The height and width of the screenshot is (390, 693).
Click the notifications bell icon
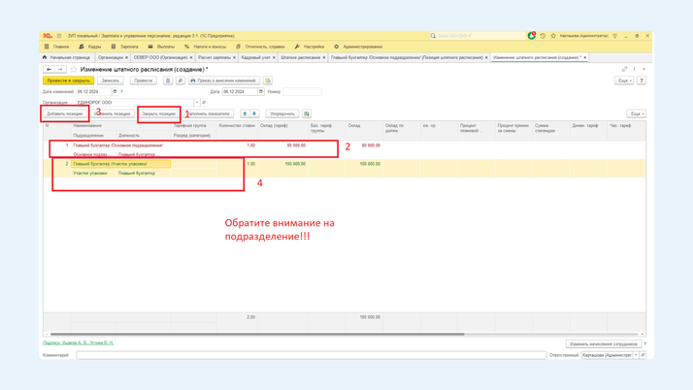[531, 36]
